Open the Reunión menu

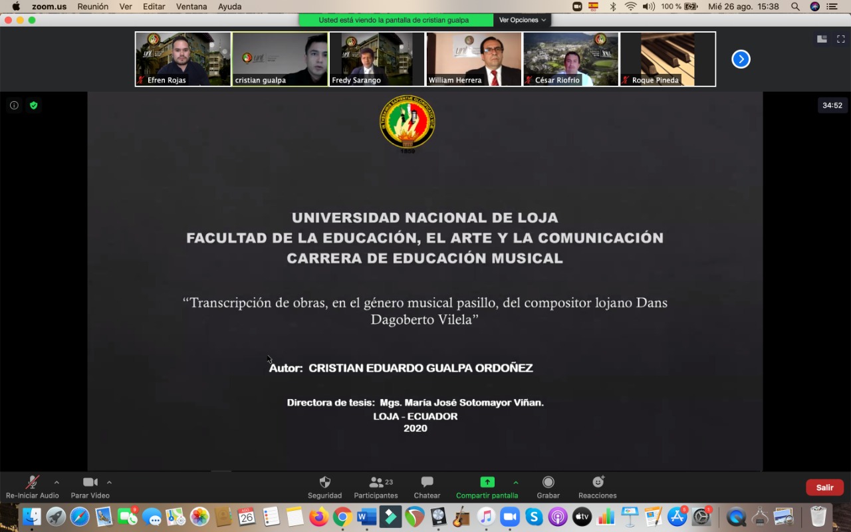(92, 7)
